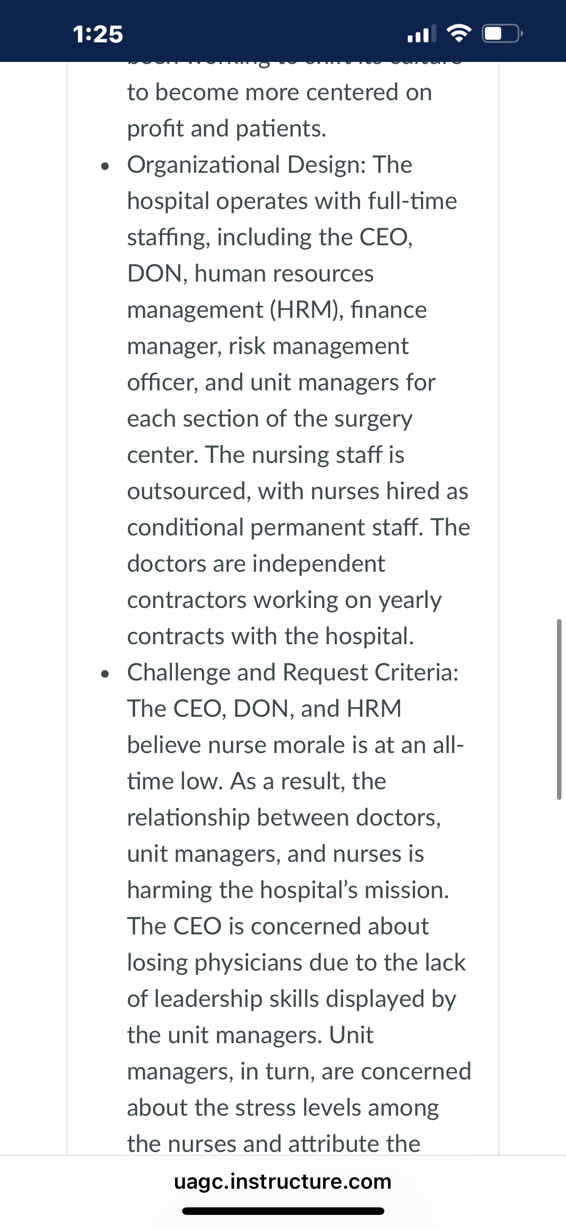566x1227 pixels.
Task: Tap the Wi-Fi status icon
Action: click(x=459, y=34)
